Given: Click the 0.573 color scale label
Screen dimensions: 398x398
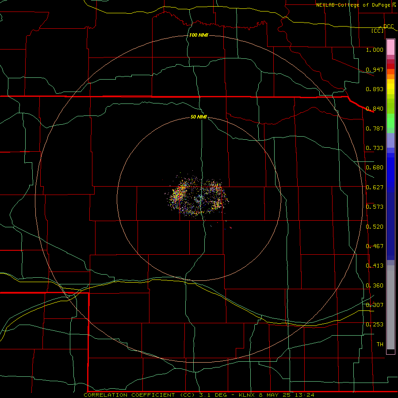Looking at the screenshot, I should (375, 207).
